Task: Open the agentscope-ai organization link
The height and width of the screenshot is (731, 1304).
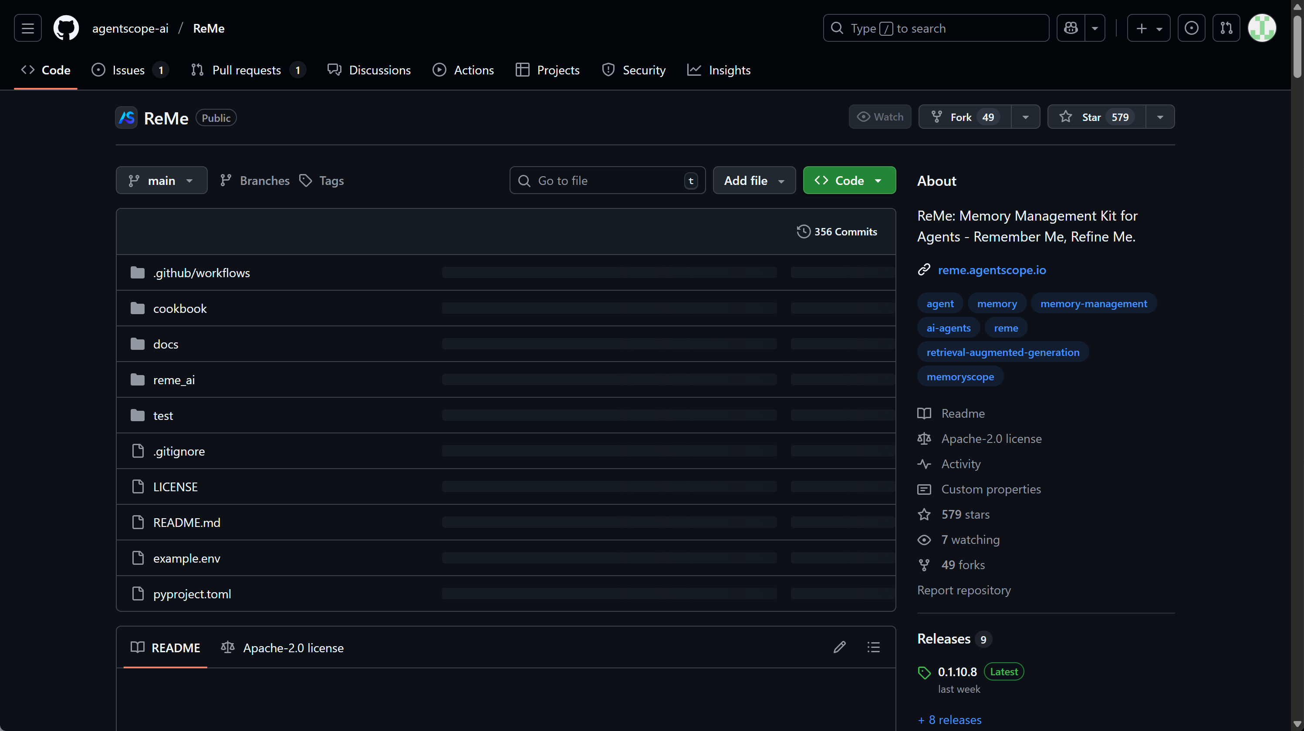Action: click(130, 28)
